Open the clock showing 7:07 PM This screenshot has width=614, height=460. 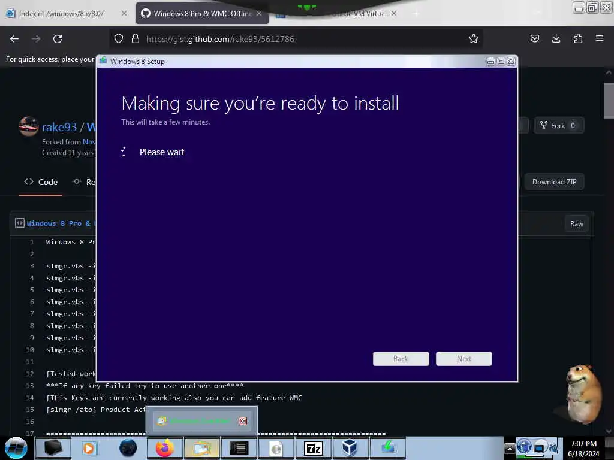(x=583, y=448)
